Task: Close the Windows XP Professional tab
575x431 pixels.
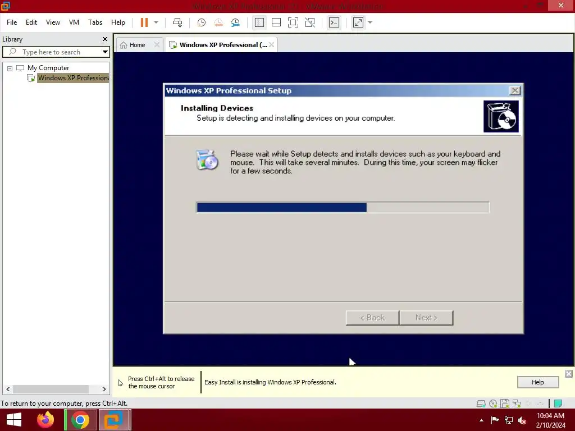Action: click(271, 45)
